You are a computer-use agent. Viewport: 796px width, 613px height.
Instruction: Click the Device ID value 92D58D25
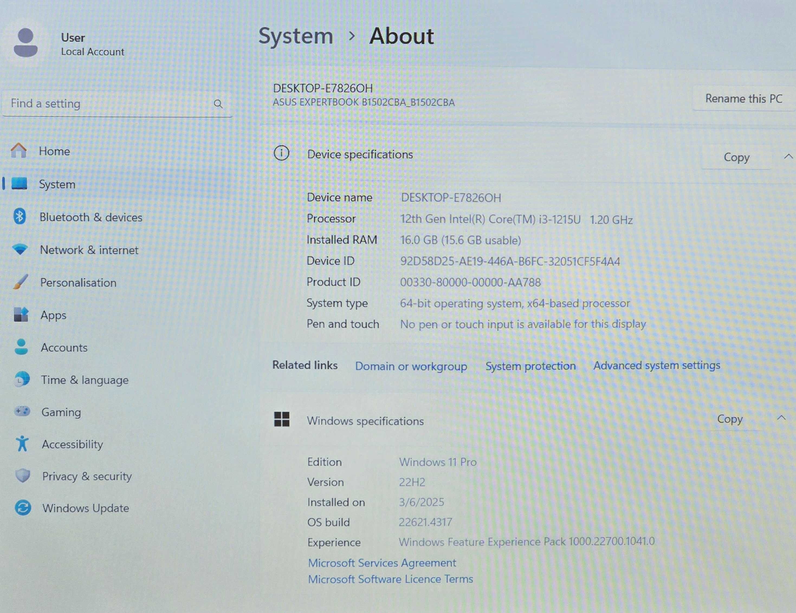[510, 261]
